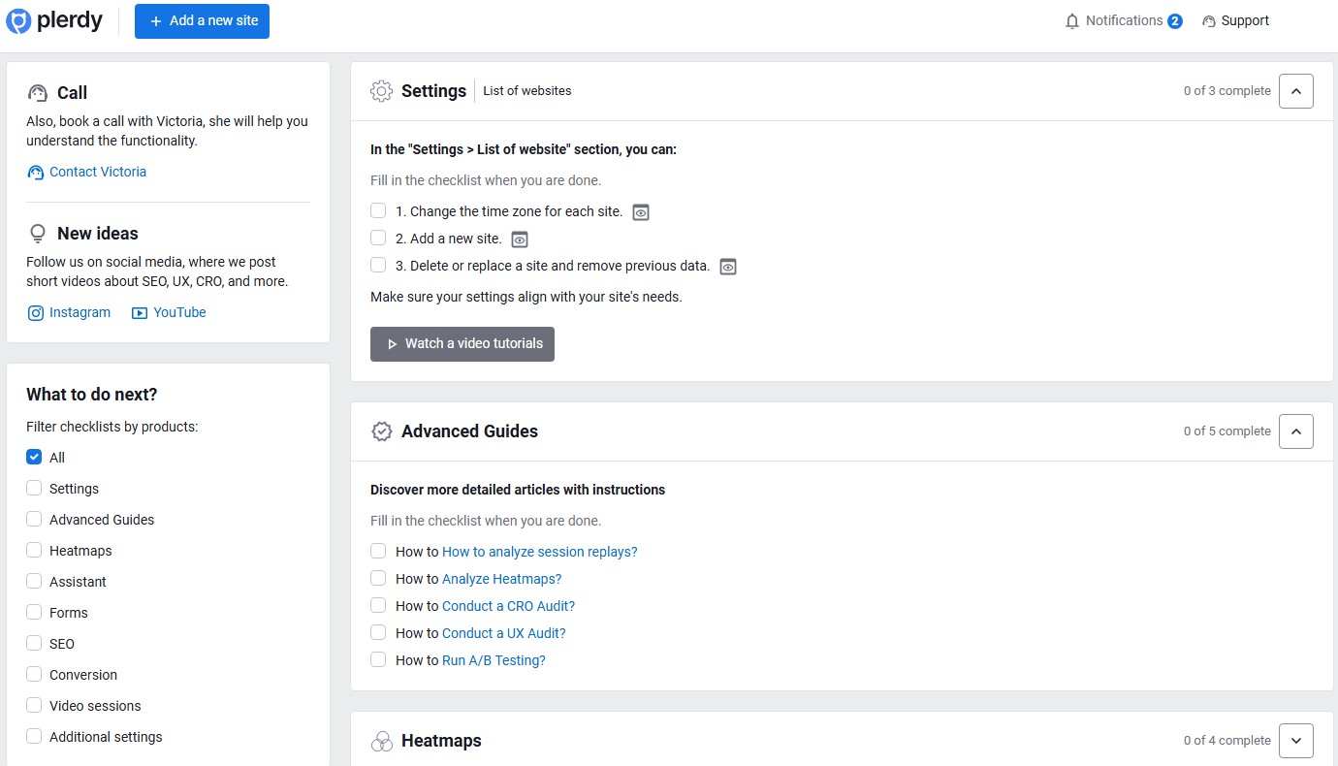Screen dimensions: 1338x766
Task: Click the preview icon beside 'Add a new site' step
Action: pos(520,239)
